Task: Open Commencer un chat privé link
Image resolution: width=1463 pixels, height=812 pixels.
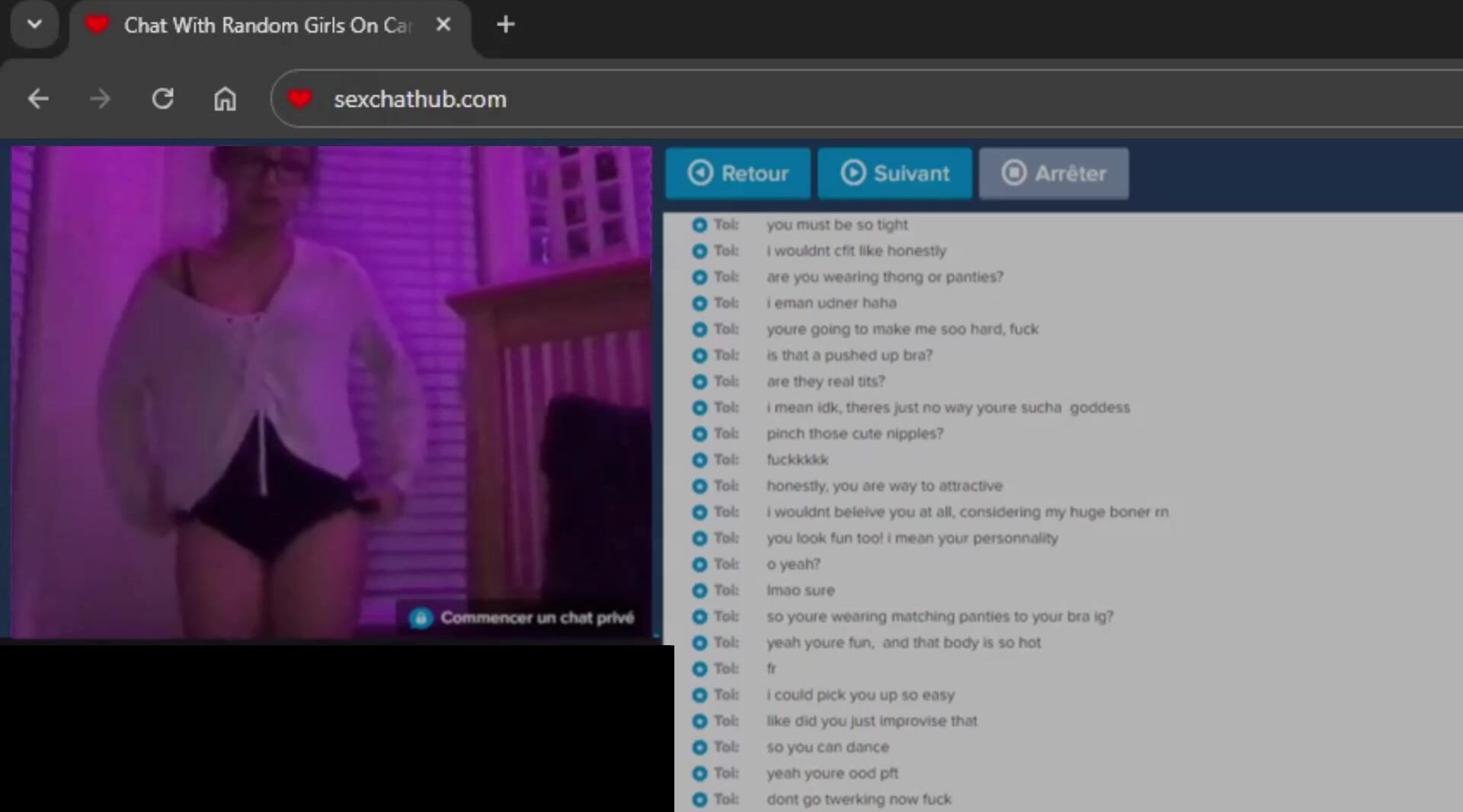Action: 537,618
